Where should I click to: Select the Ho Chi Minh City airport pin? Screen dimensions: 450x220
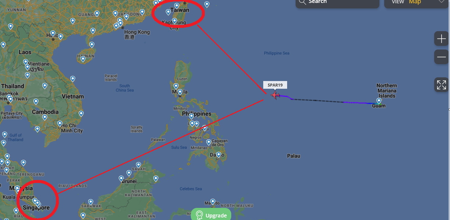[x=60, y=124]
